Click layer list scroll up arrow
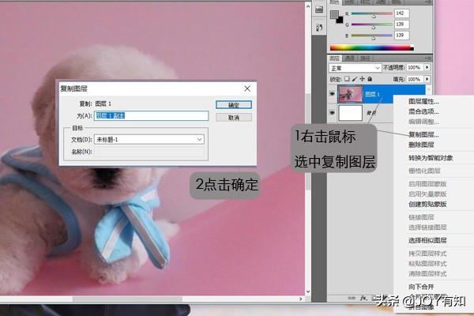This screenshot has height=316, width=474. point(429,89)
